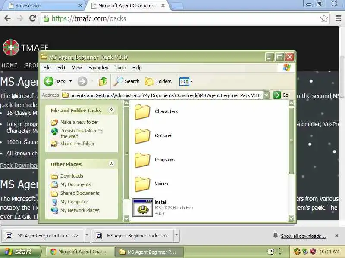The width and height of the screenshot is (345, 258).
Task: Reload the tmafe.com page
Action: [x=33, y=18]
